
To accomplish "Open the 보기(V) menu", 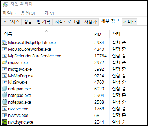I will coord(47,13).
